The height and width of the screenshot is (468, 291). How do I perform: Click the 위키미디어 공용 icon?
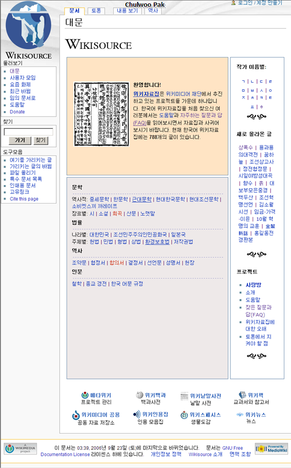pyautogui.click(x=76, y=415)
